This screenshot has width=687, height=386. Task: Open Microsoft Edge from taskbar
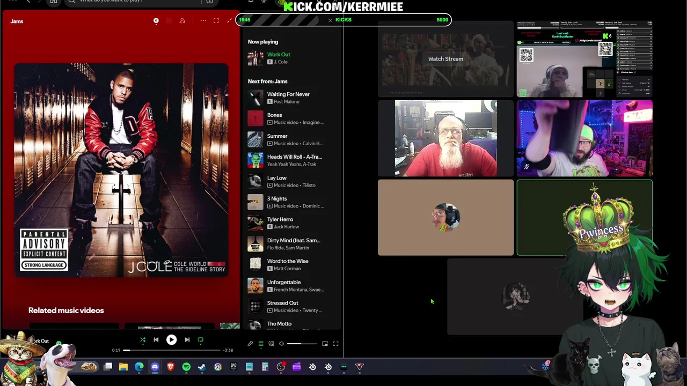coord(139,367)
